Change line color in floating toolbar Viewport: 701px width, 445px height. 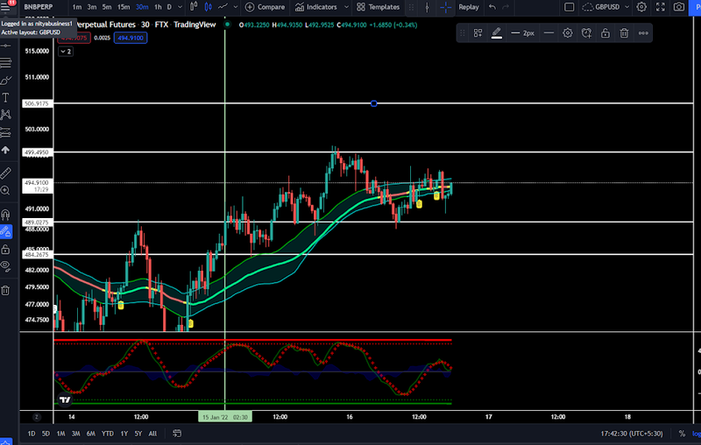point(497,33)
